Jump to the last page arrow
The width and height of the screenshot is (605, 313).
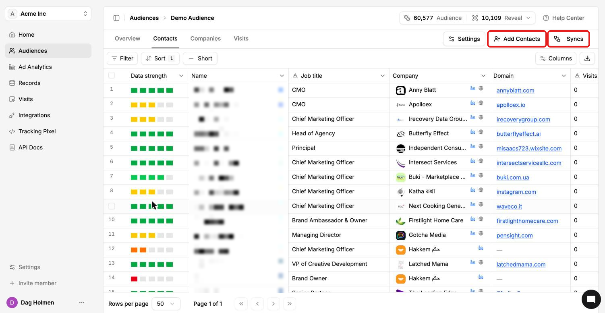click(x=290, y=304)
